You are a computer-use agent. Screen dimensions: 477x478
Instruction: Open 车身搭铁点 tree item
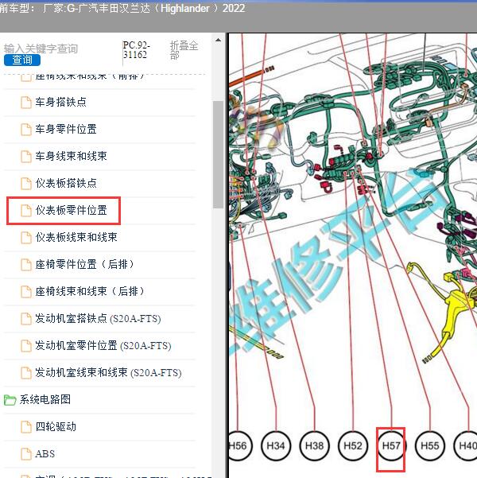click(x=60, y=102)
